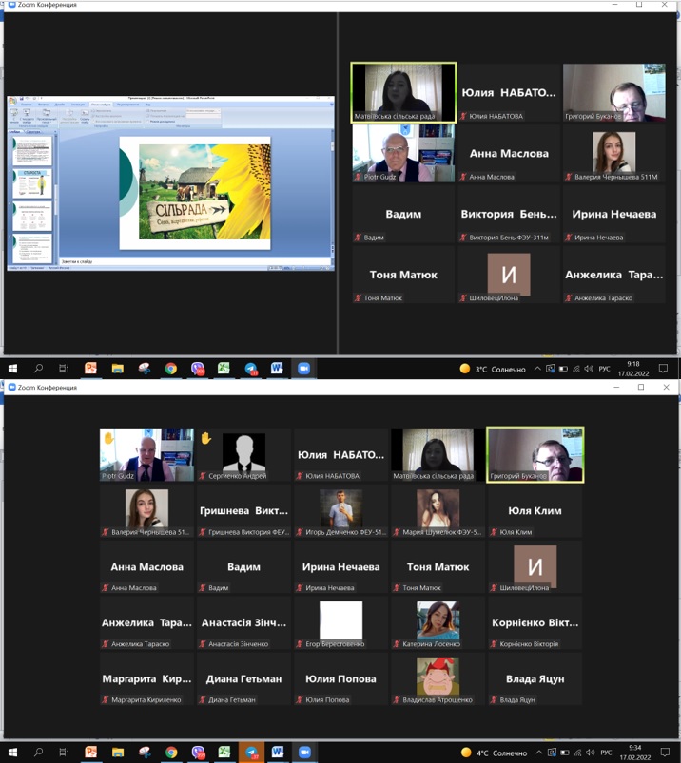Open Word from the 9:34 taskbar
The image size is (681, 763).
(278, 753)
